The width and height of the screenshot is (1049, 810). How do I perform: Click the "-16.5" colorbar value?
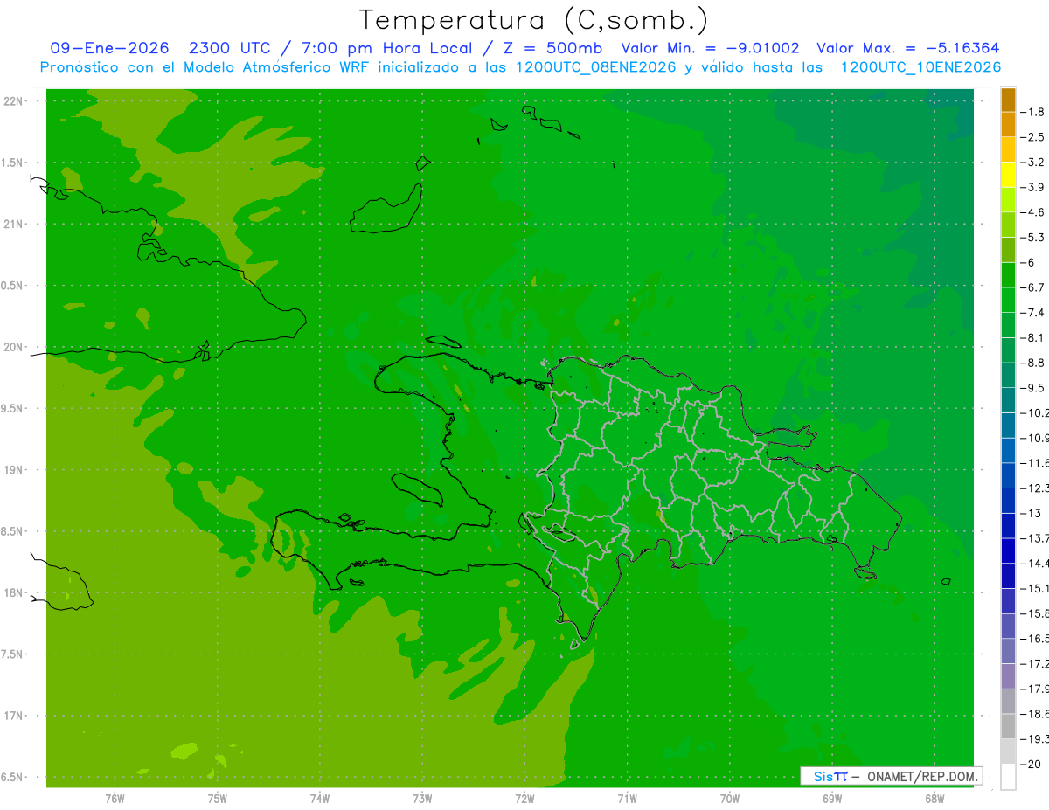[x=1034, y=639]
